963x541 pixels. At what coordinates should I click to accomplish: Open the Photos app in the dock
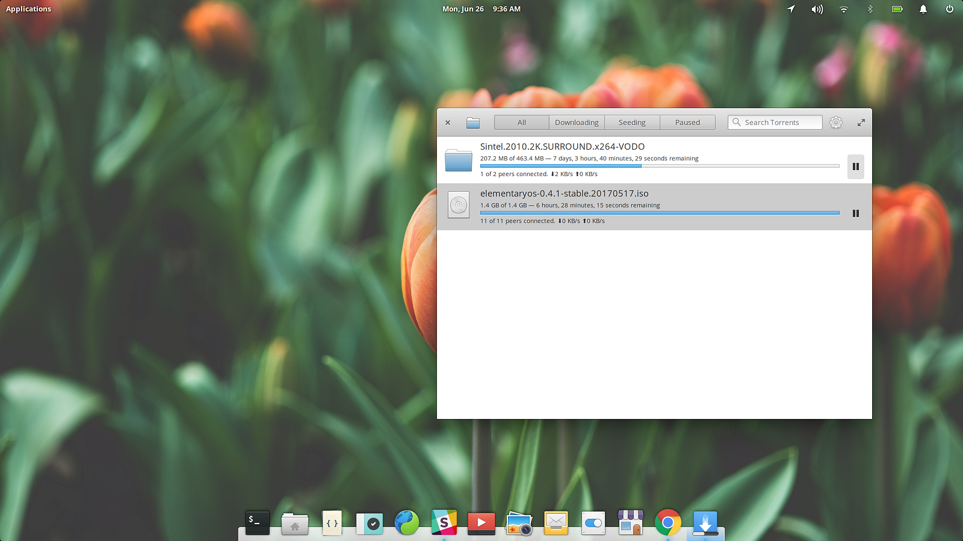click(x=519, y=523)
